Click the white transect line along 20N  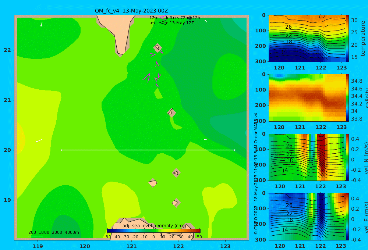148,150
